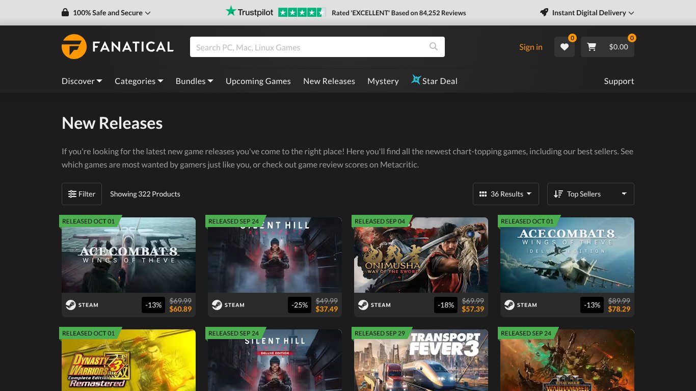This screenshot has width=696, height=391.
Task: Go to New Releases nav item
Action: (x=329, y=81)
